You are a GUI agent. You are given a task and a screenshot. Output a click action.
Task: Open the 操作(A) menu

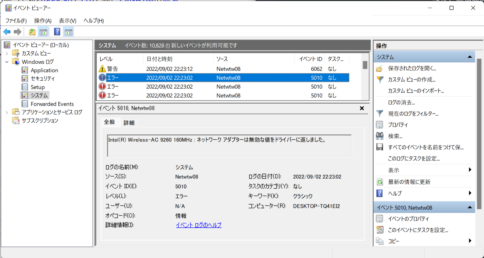click(x=43, y=21)
